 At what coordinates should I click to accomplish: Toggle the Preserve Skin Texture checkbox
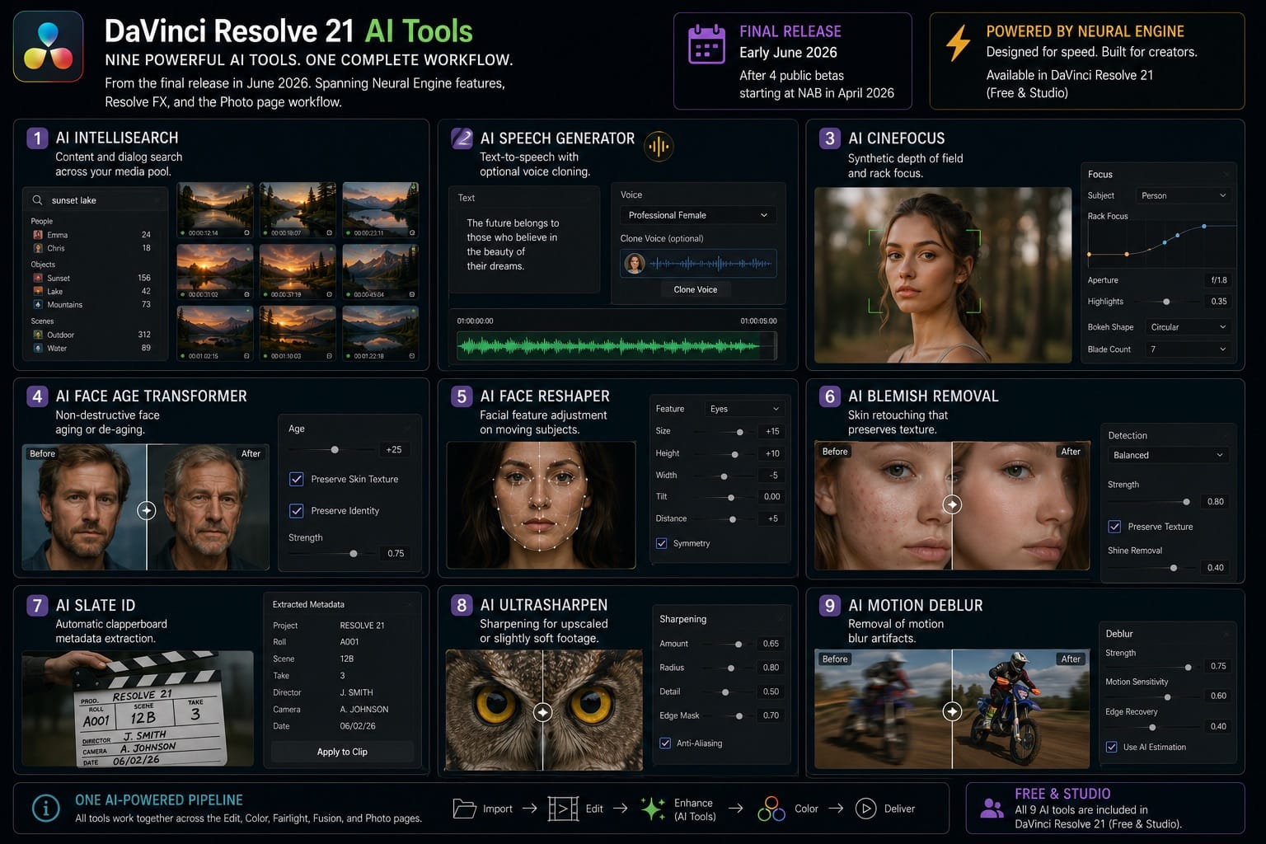pyautogui.click(x=297, y=479)
